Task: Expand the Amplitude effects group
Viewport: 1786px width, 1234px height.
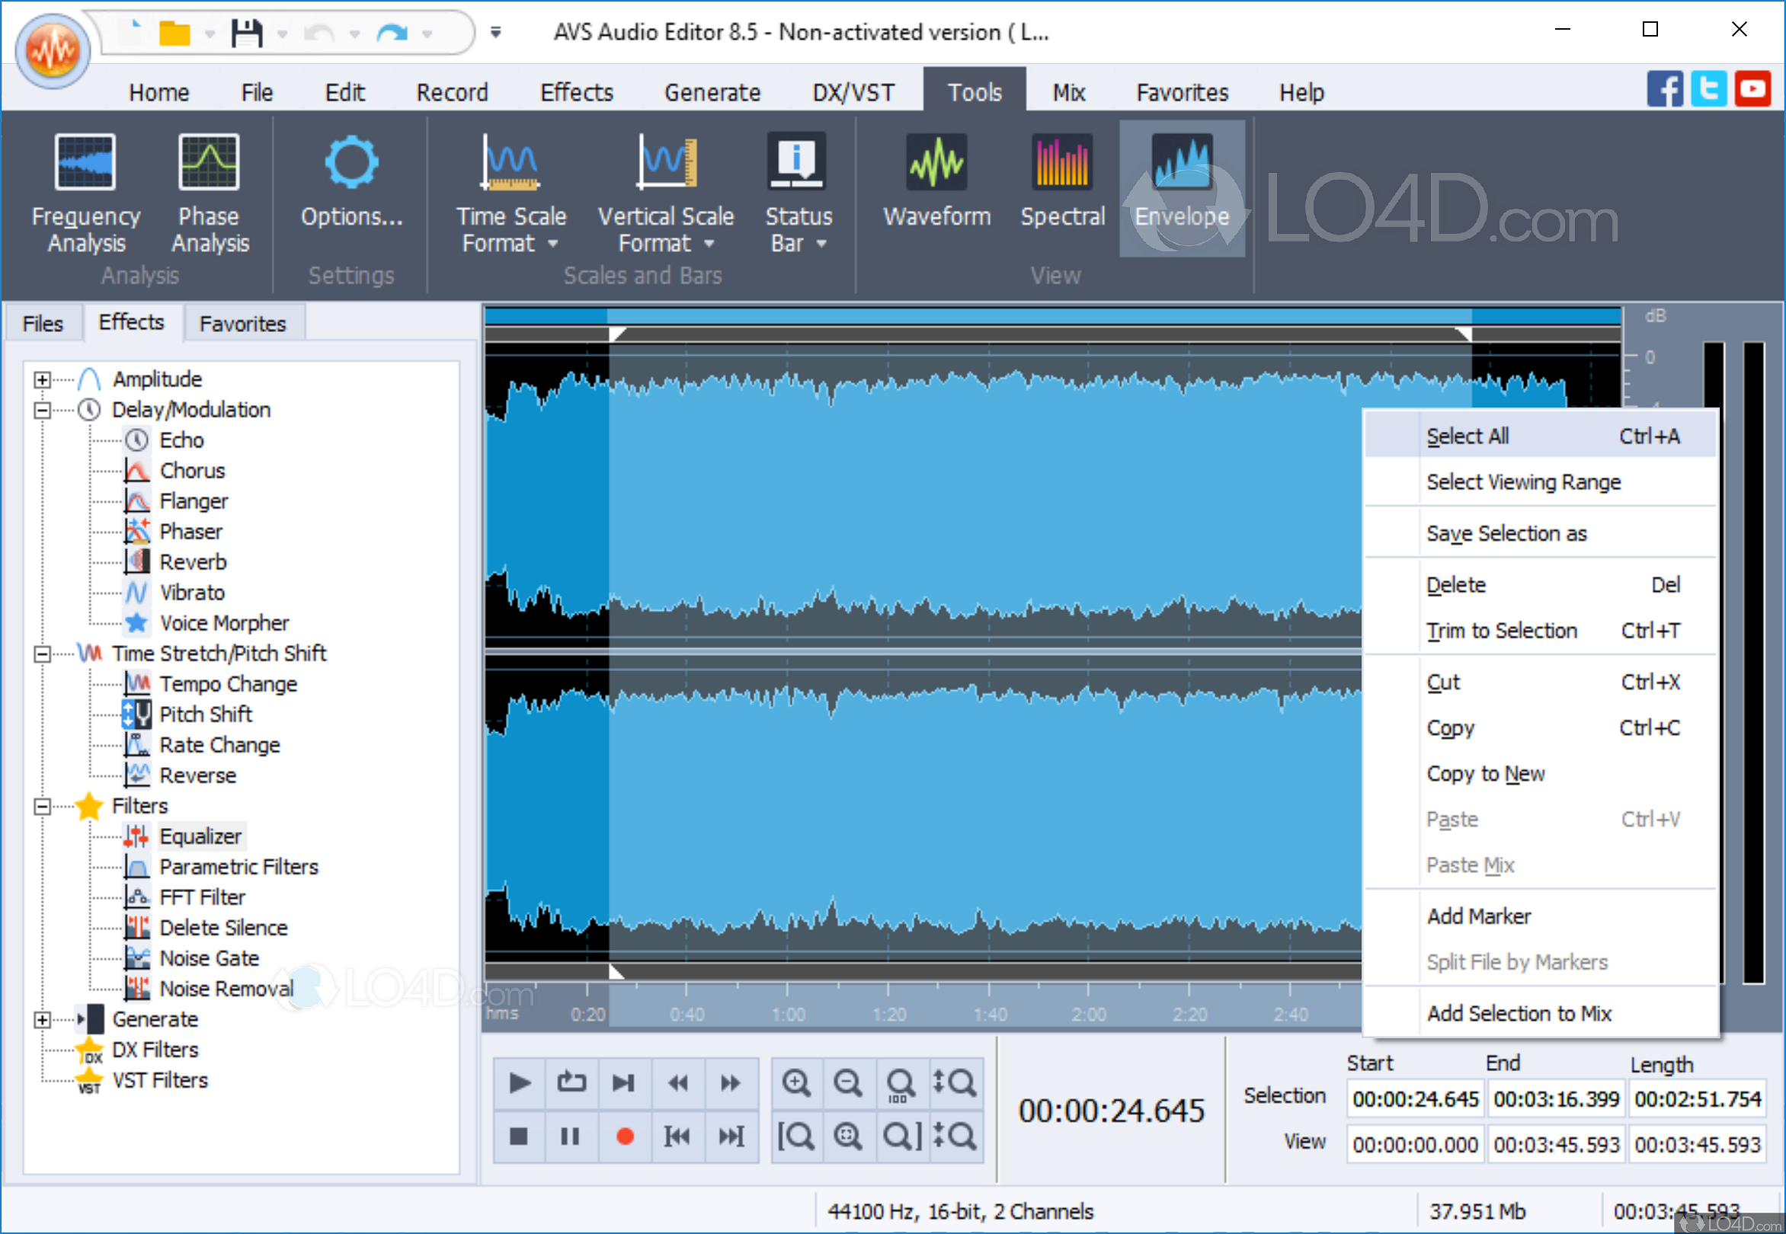Action: click(42, 378)
